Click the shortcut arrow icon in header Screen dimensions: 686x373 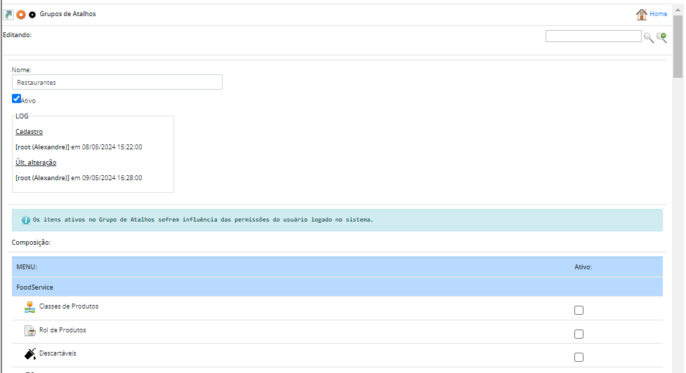[8, 14]
